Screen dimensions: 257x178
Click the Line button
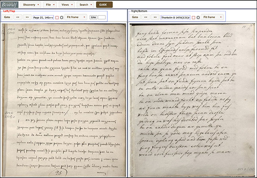[94, 17]
